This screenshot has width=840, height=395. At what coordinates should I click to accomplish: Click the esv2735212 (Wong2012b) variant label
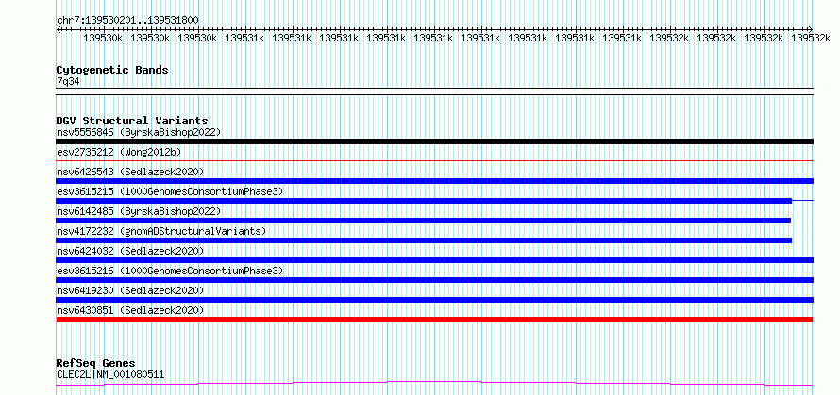pyautogui.click(x=119, y=152)
